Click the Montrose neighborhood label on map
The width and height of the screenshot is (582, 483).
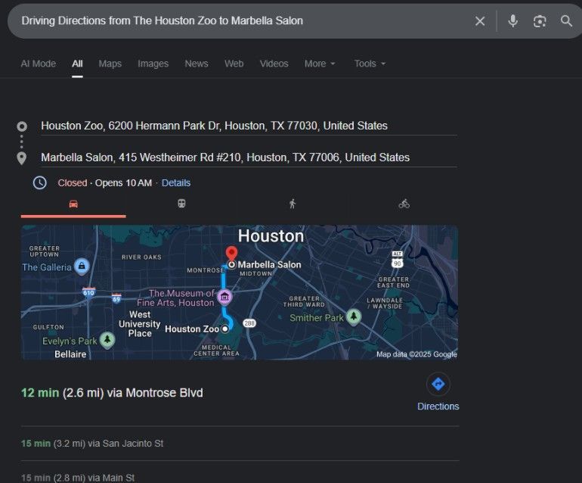click(206, 270)
